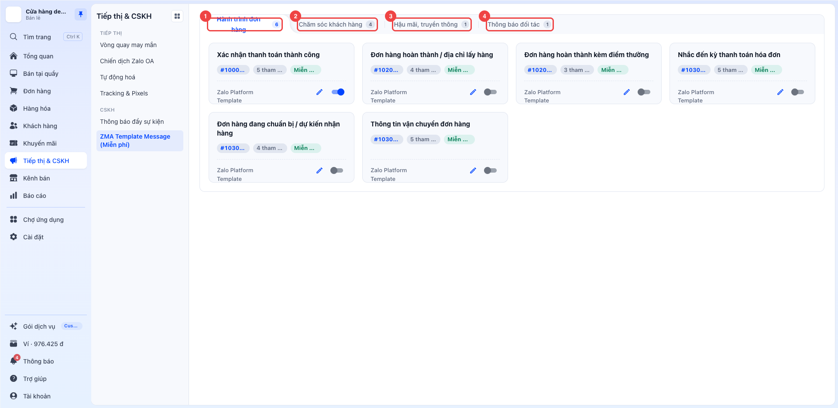
Task: Open Chợ ứng dụng from sidebar
Action: [x=43, y=220]
